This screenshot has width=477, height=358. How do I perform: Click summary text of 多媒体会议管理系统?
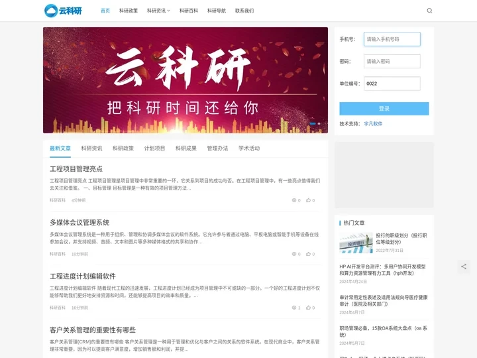click(184, 238)
